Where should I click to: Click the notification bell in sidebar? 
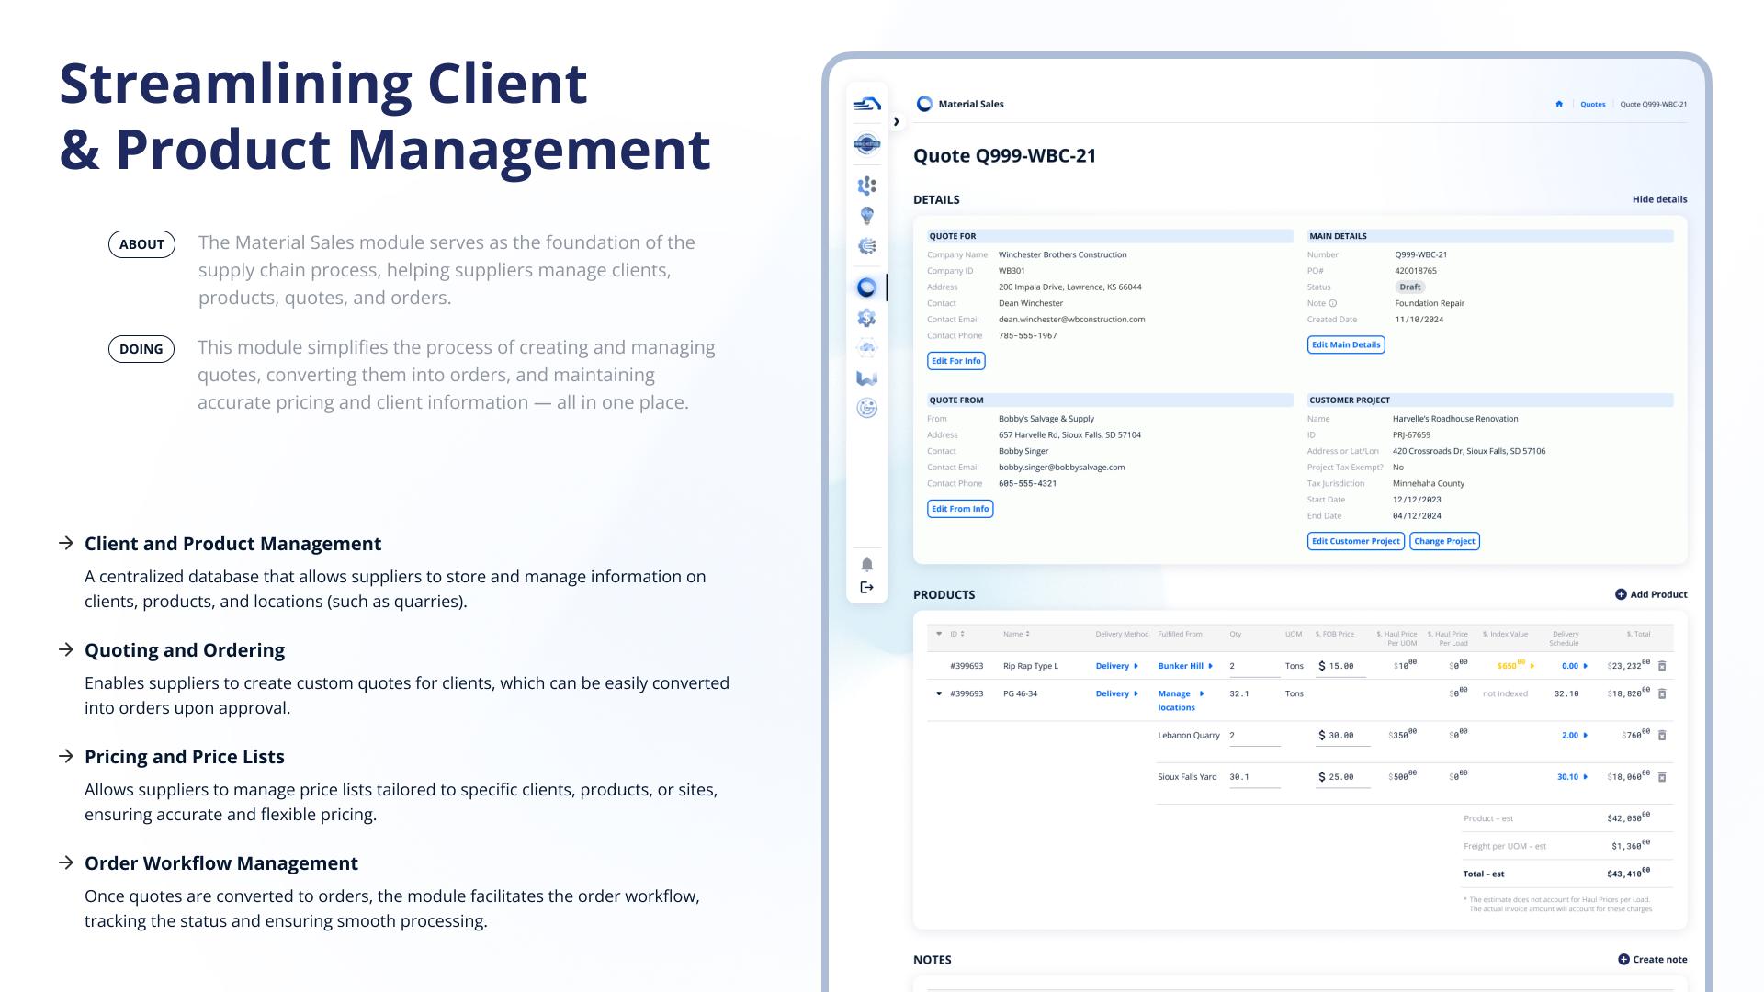866,564
